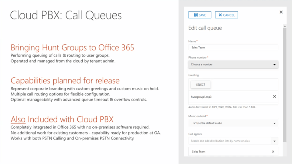
Task: Click the panel's vertical scrollbar thumb
Action: pos(284,85)
